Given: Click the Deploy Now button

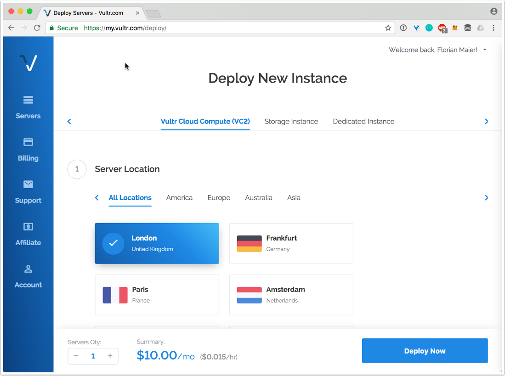Looking at the screenshot, I should (425, 351).
